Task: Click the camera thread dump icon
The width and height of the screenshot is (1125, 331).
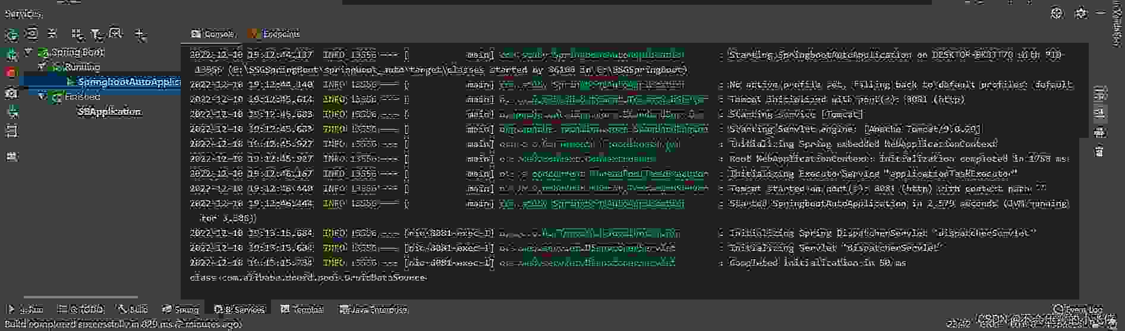Action: (11, 93)
